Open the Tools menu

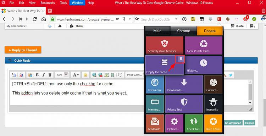(63, 3)
